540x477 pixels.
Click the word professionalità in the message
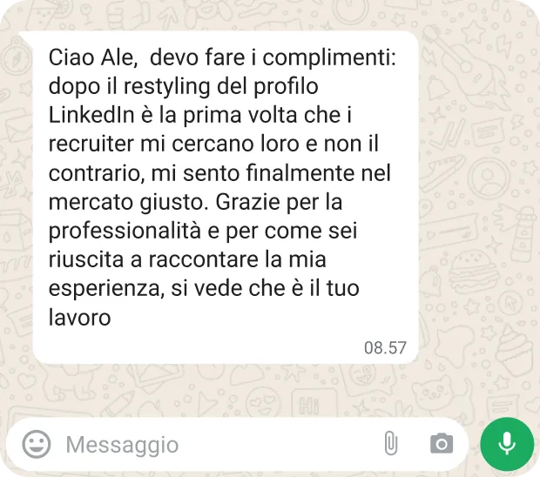(x=125, y=232)
